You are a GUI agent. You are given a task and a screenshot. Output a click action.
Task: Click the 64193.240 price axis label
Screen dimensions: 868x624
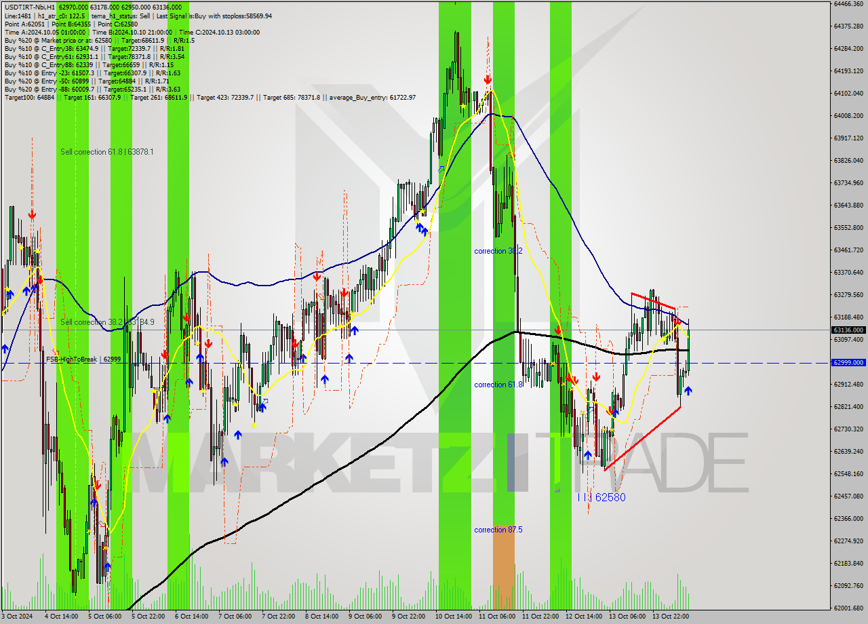click(848, 71)
